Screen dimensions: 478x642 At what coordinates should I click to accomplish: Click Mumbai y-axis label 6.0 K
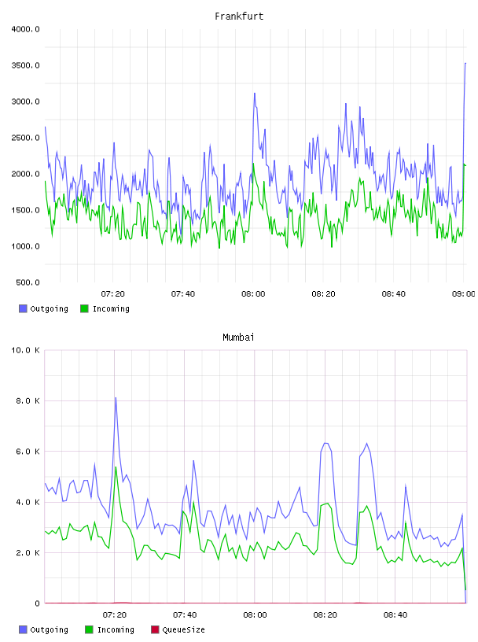[28, 452]
